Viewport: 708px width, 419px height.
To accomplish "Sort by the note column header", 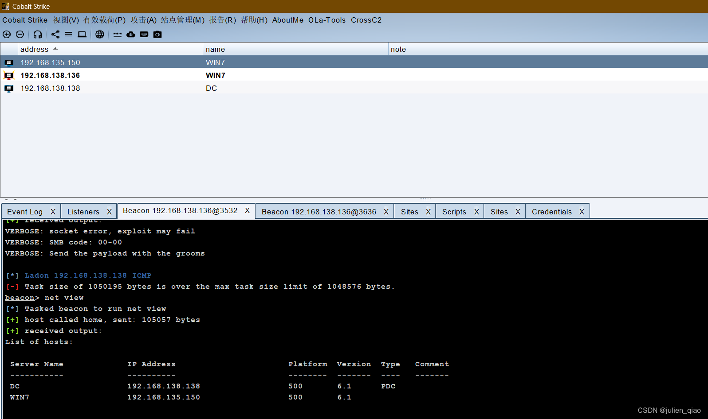I will (548, 49).
